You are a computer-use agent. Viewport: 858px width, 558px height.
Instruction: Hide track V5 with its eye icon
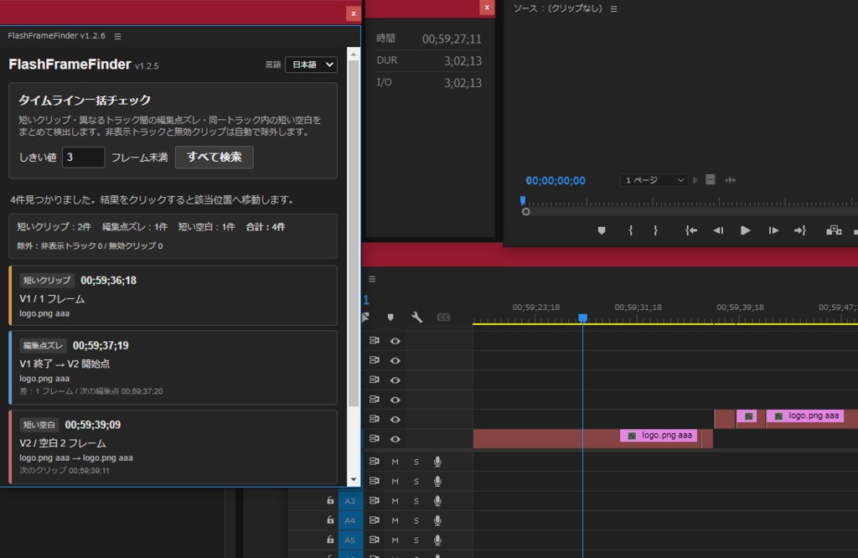[x=395, y=360]
